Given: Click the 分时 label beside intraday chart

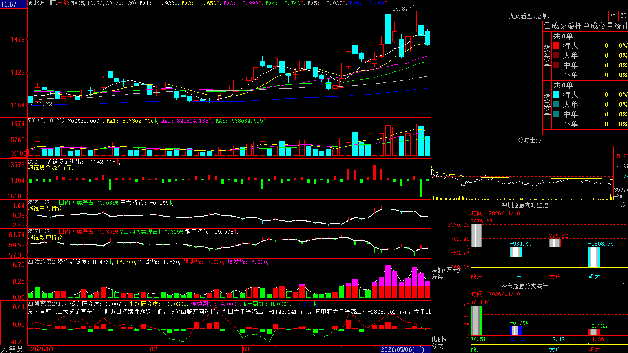Looking at the screenshot, I should (620, 197).
